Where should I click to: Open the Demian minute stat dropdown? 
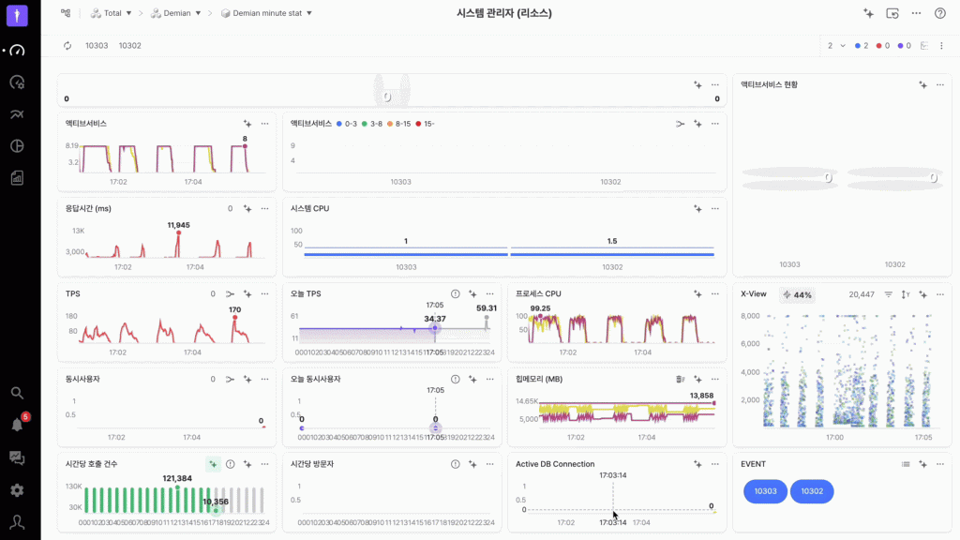tap(266, 13)
